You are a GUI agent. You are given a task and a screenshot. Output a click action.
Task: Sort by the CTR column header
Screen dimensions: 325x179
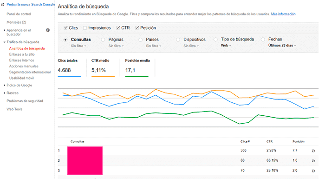click(269, 141)
